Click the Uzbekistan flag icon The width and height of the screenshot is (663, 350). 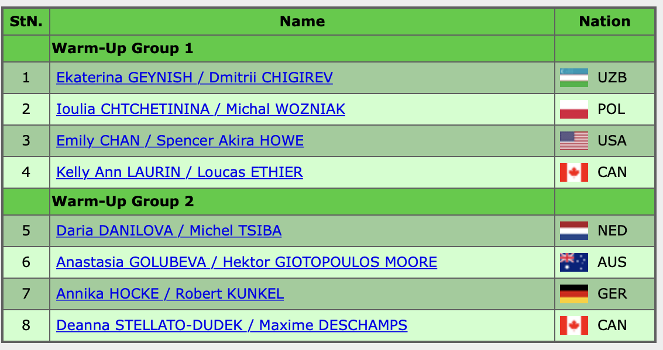click(574, 78)
